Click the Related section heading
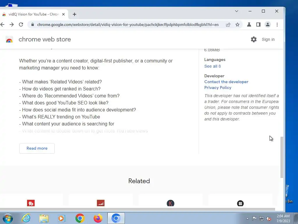This screenshot has height=224, width=298. 139,181
